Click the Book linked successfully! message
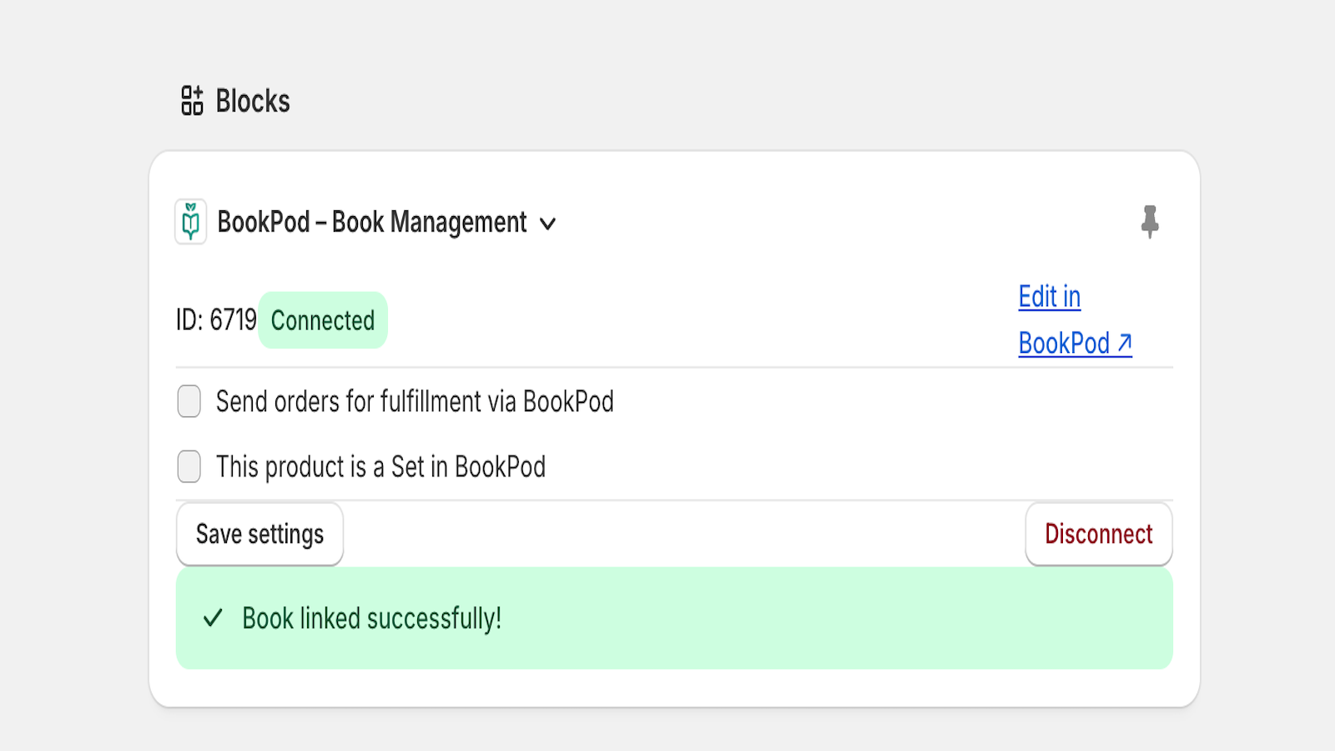The height and width of the screenshot is (751, 1335). (674, 618)
